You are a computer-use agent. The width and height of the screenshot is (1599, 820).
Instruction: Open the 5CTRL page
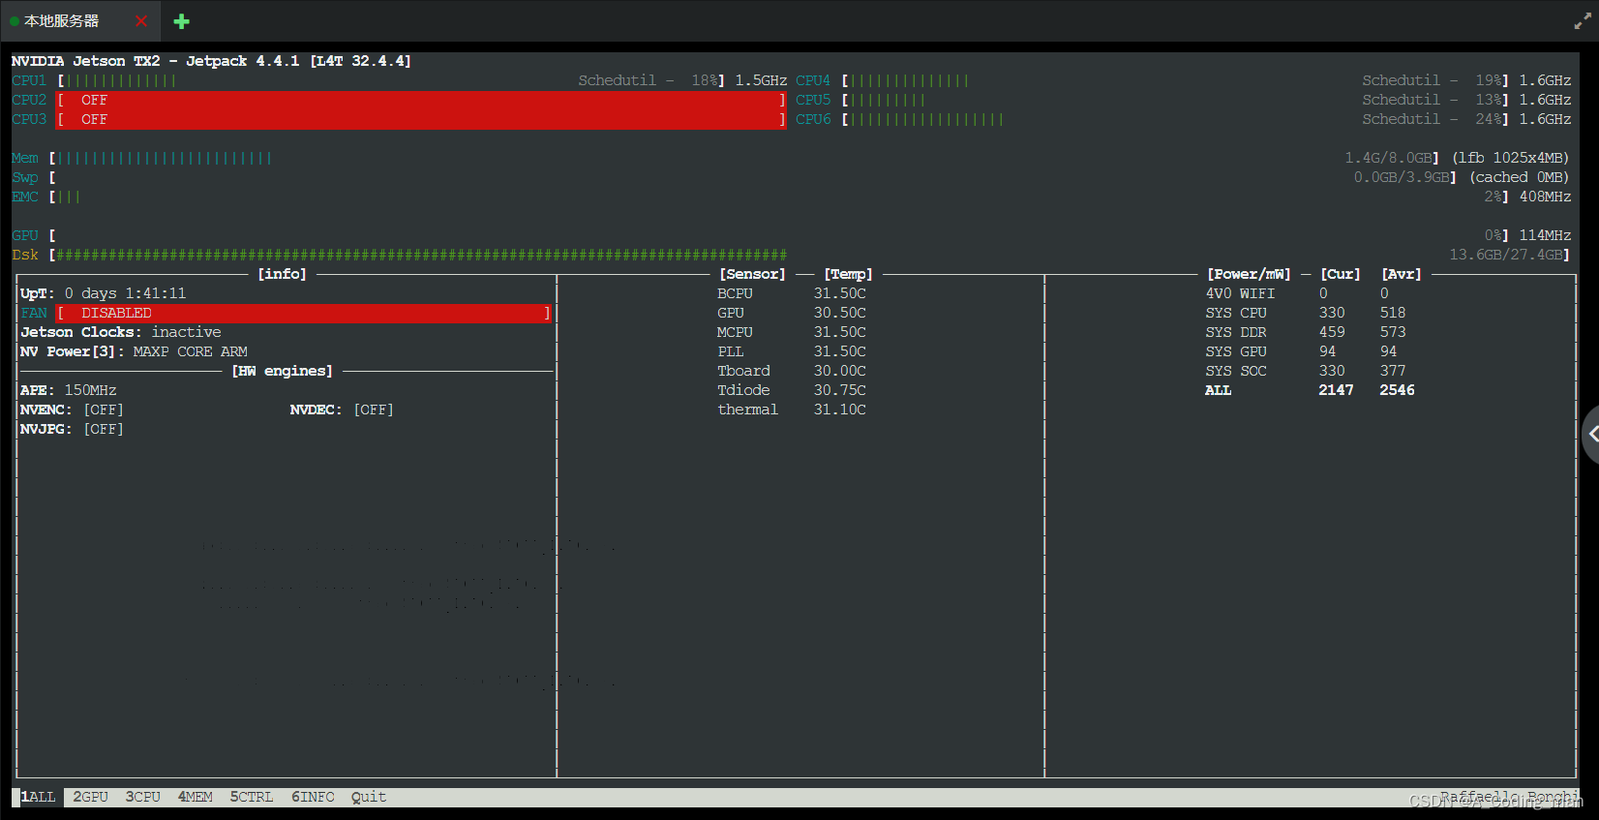click(252, 797)
